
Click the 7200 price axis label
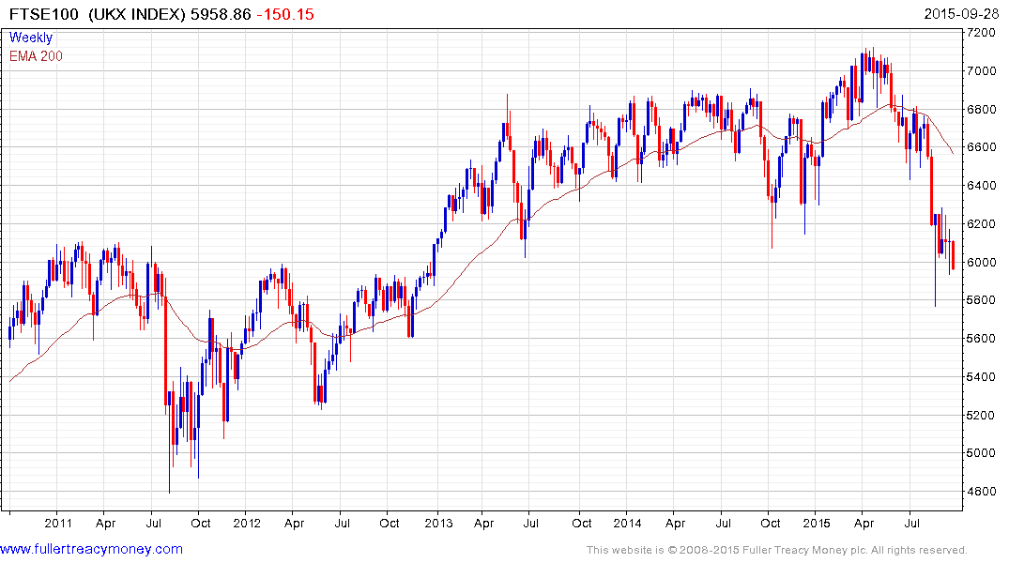tap(983, 32)
